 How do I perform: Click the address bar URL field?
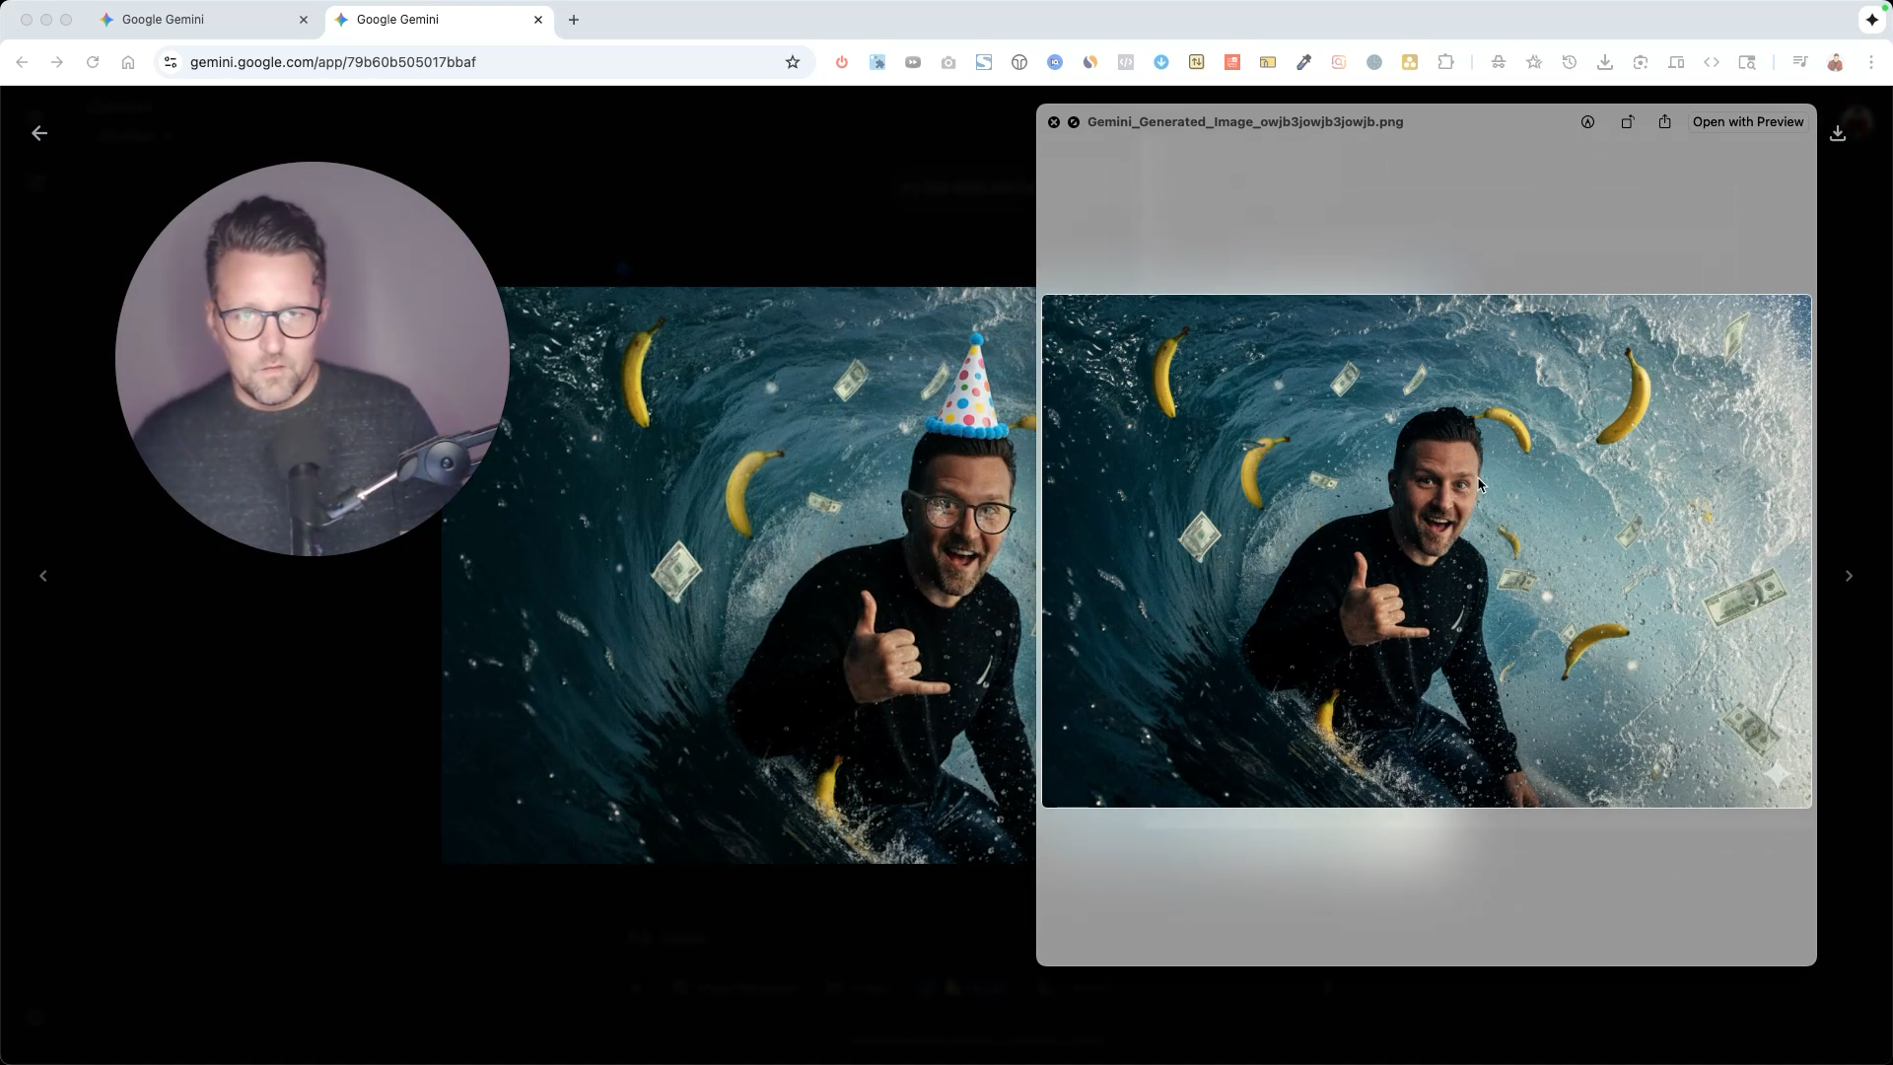tap(473, 62)
